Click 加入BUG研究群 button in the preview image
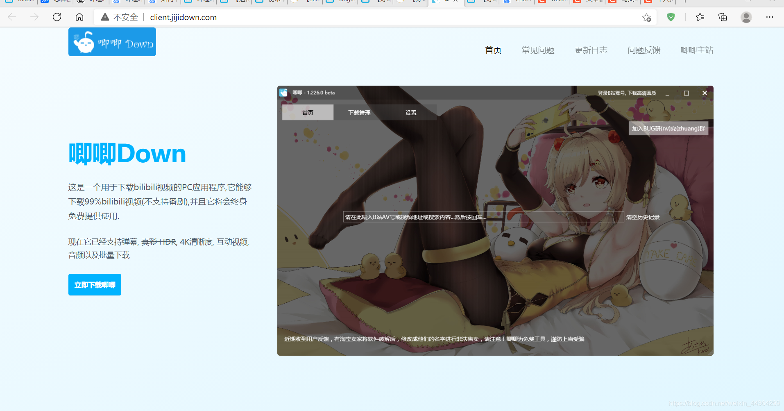The image size is (784, 411). pos(668,128)
